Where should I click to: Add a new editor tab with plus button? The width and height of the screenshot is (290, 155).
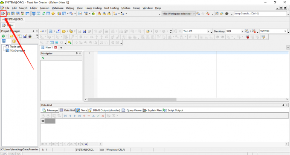click(61, 48)
